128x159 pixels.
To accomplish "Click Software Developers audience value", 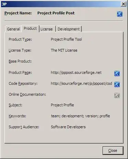I will point(68,127).
